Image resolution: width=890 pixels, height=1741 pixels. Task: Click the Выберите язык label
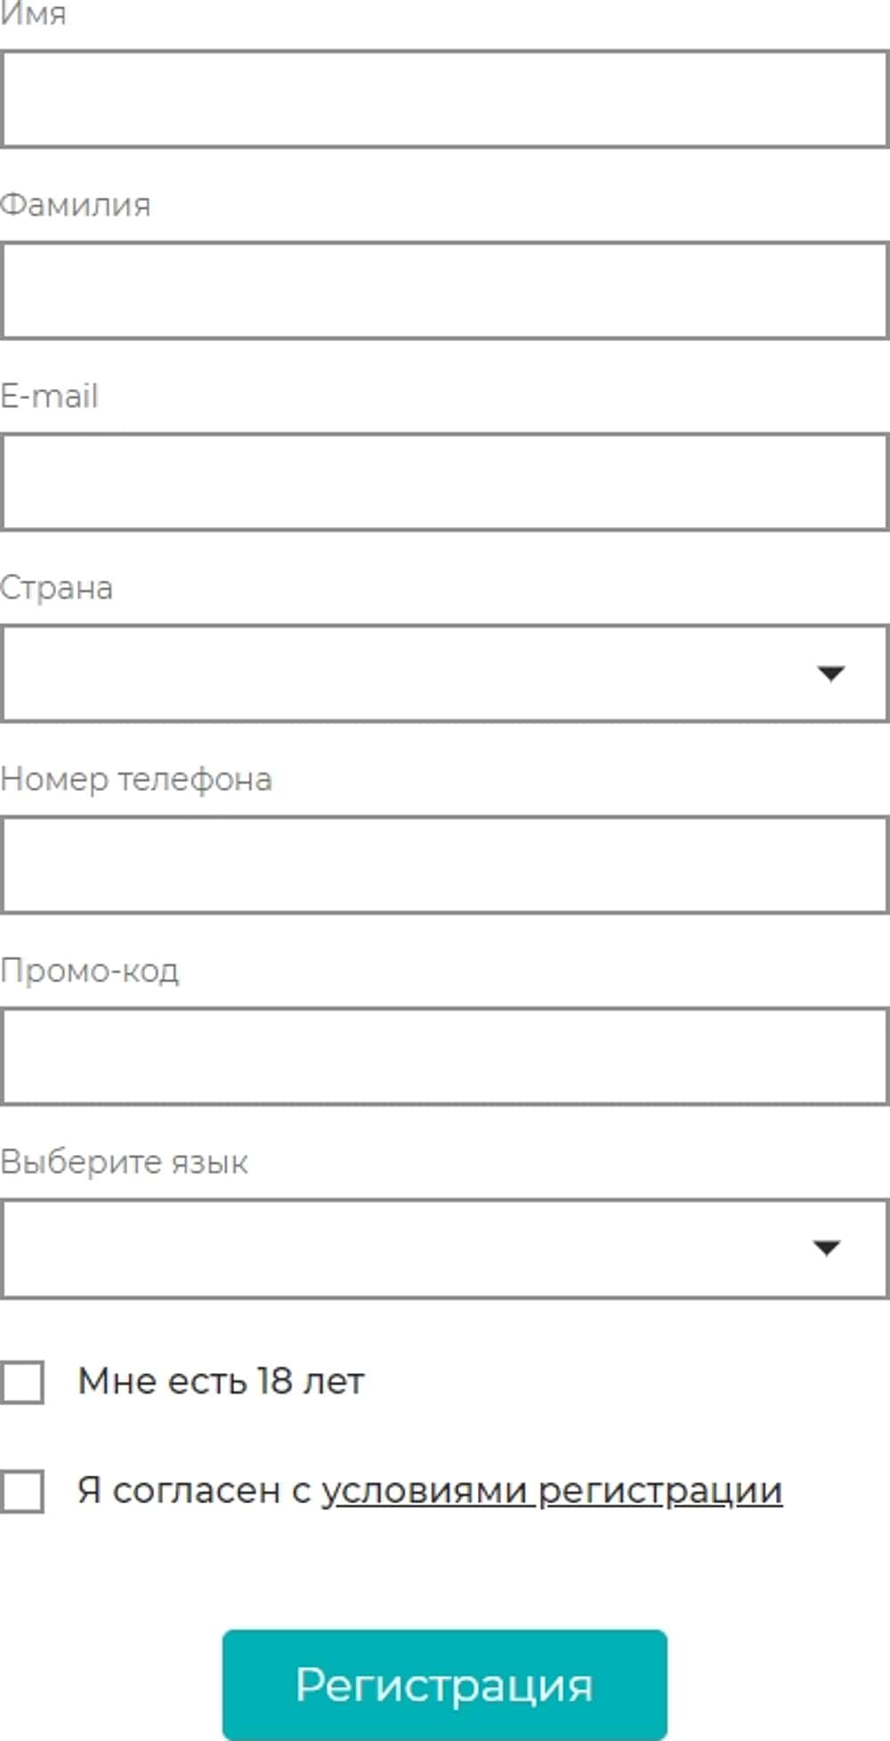[124, 1162]
